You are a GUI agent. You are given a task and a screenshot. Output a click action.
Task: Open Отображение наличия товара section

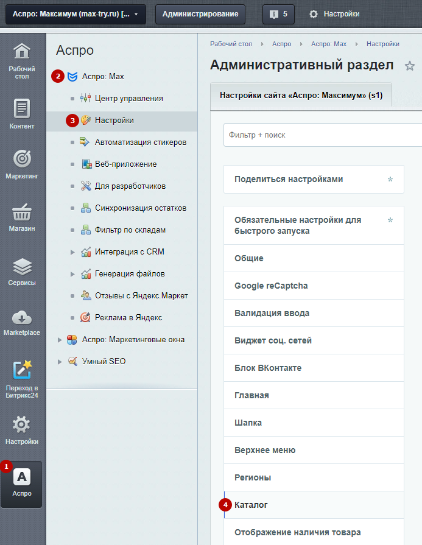click(x=314, y=532)
